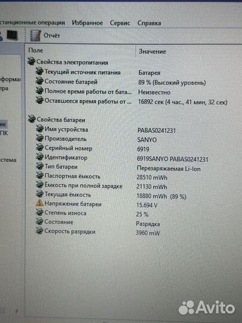This screenshot has height=323, width=242.
Task: Open the Сервис menu
Action: click(x=120, y=23)
